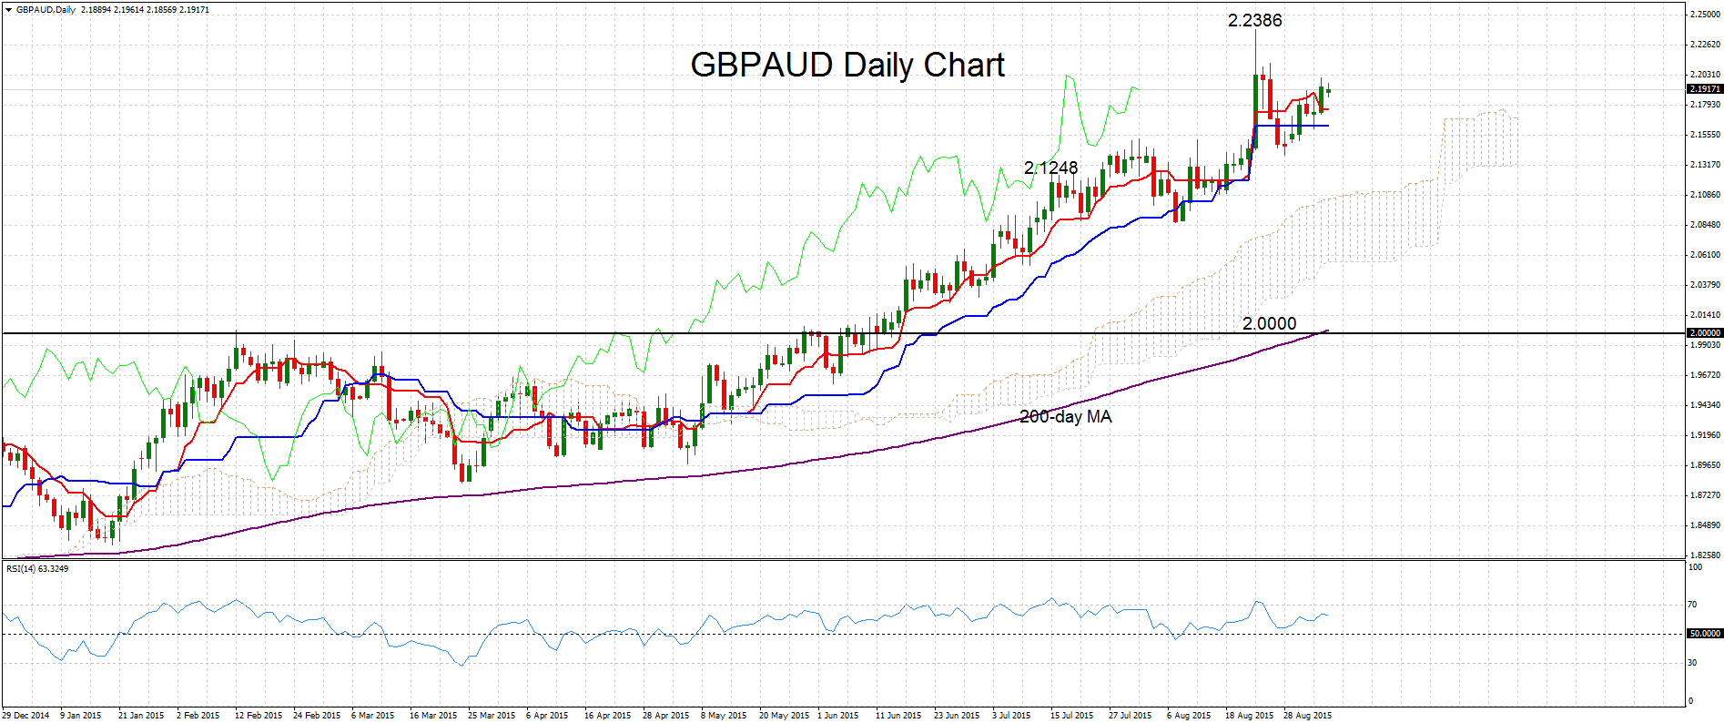The image size is (1724, 723).
Task: Click the 2.00000 horizontal line price tag
Action: (x=1704, y=333)
